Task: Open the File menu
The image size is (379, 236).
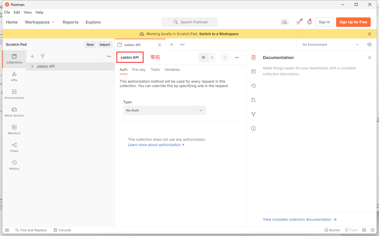Action: click(7, 12)
